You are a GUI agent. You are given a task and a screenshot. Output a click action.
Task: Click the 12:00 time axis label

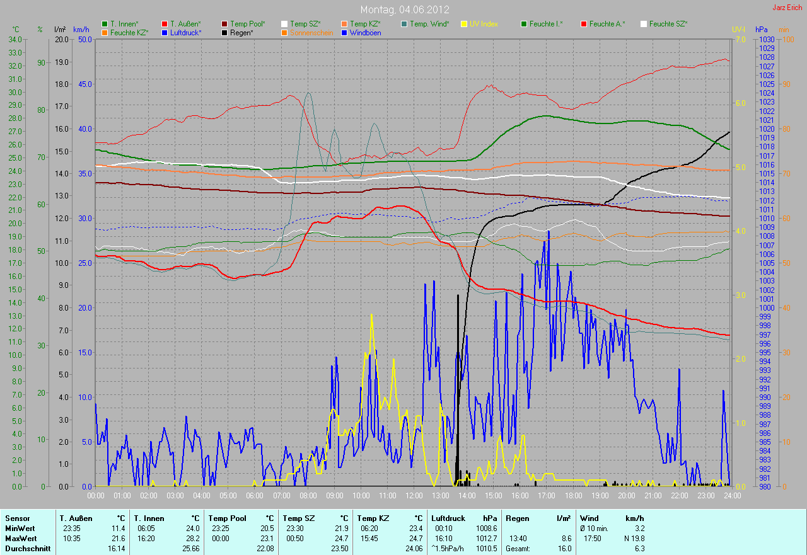414,495
